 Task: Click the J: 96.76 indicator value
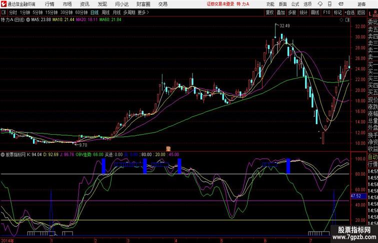(67, 155)
